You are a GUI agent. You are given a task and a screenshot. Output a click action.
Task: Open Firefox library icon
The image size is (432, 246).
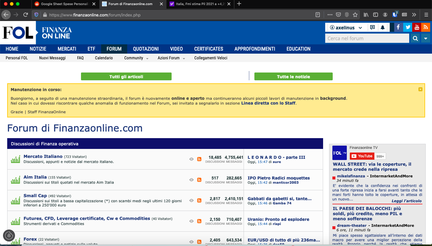coord(366,14)
